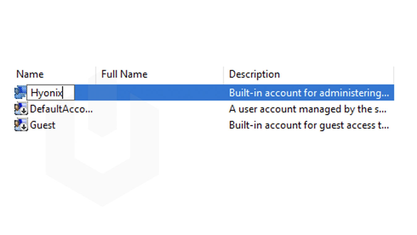Select the DefaultAcco... account name
Viewport: 417px width, 235px height.
click(x=61, y=109)
